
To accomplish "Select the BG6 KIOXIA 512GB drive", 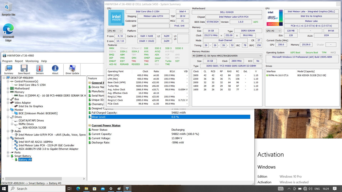I will (x=34, y=128).
